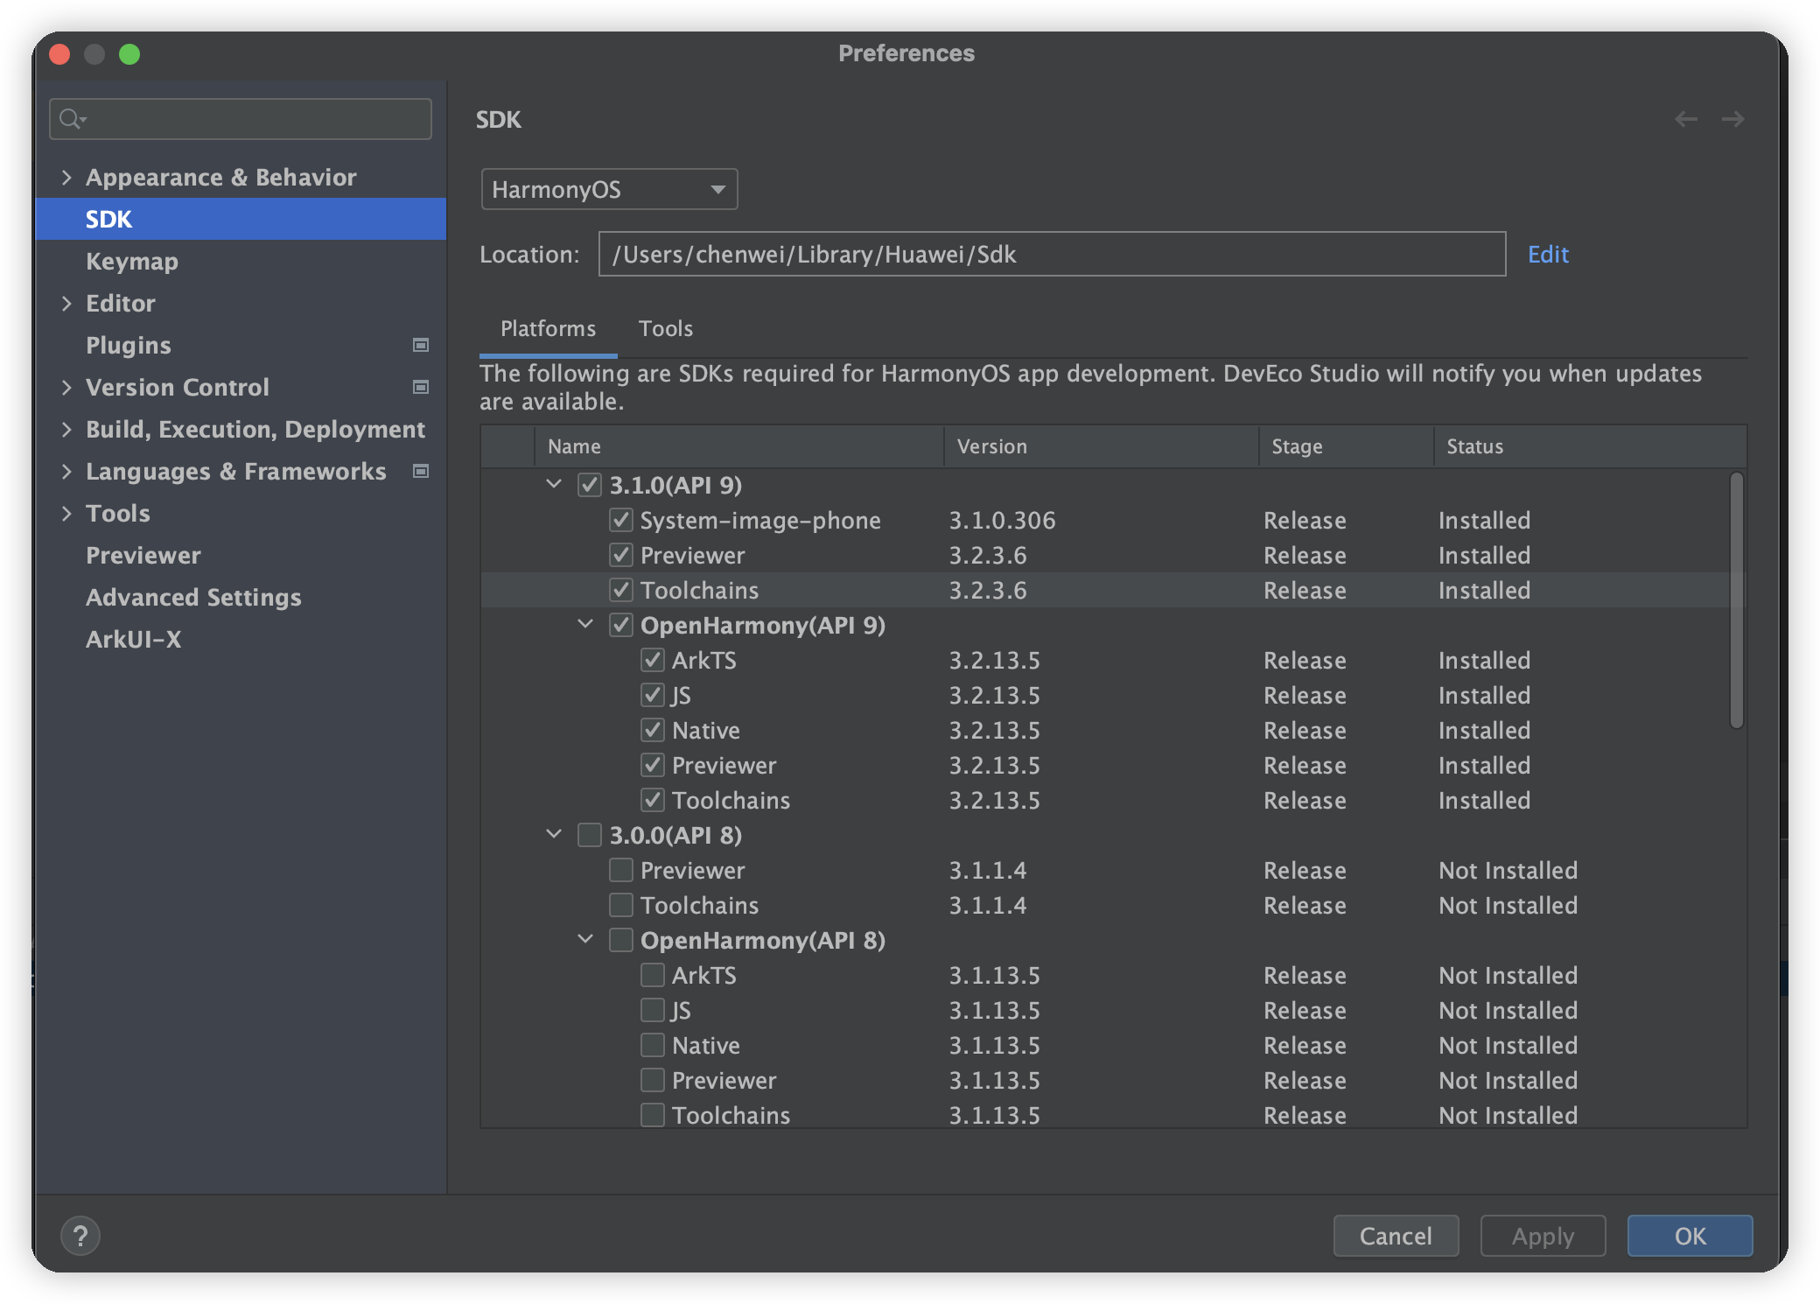Check JS 3.1.13.5 checkbox
The height and width of the screenshot is (1304, 1820).
652,1010
